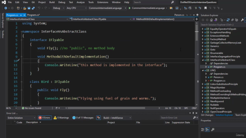Click the editor vertical scrollbar thumb
The width and height of the screenshot is (246, 138).
(196, 32)
